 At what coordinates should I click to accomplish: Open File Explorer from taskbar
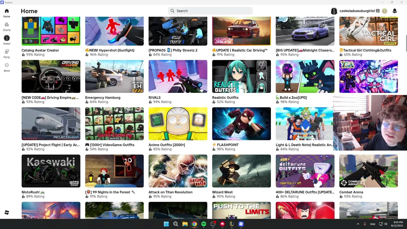point(185,224)
